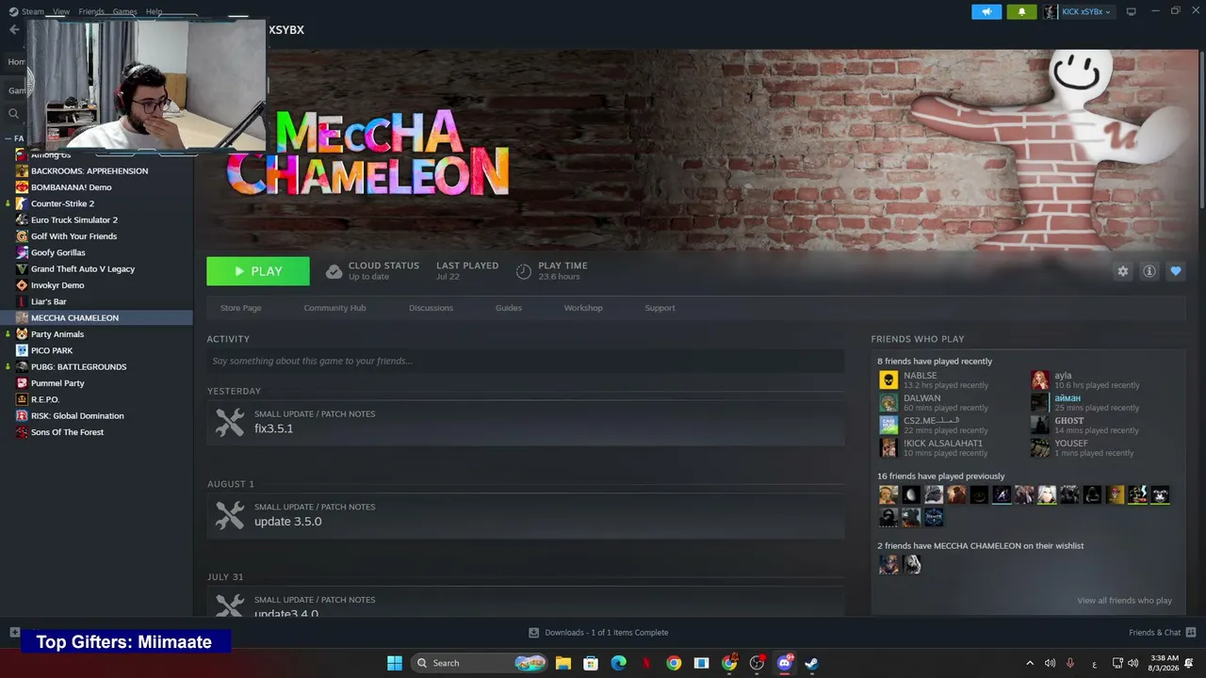Open friend DALWAN's profile
Viewport: 1206px width, 678px height.
(921, 398)
